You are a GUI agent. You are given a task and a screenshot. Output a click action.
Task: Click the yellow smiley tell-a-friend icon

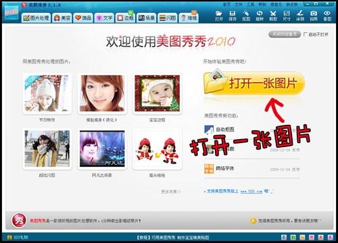253,221
